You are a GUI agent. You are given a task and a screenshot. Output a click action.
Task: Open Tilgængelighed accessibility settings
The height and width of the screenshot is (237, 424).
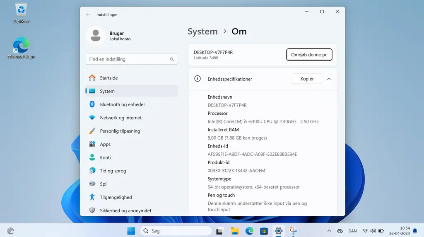click(116, 197)
